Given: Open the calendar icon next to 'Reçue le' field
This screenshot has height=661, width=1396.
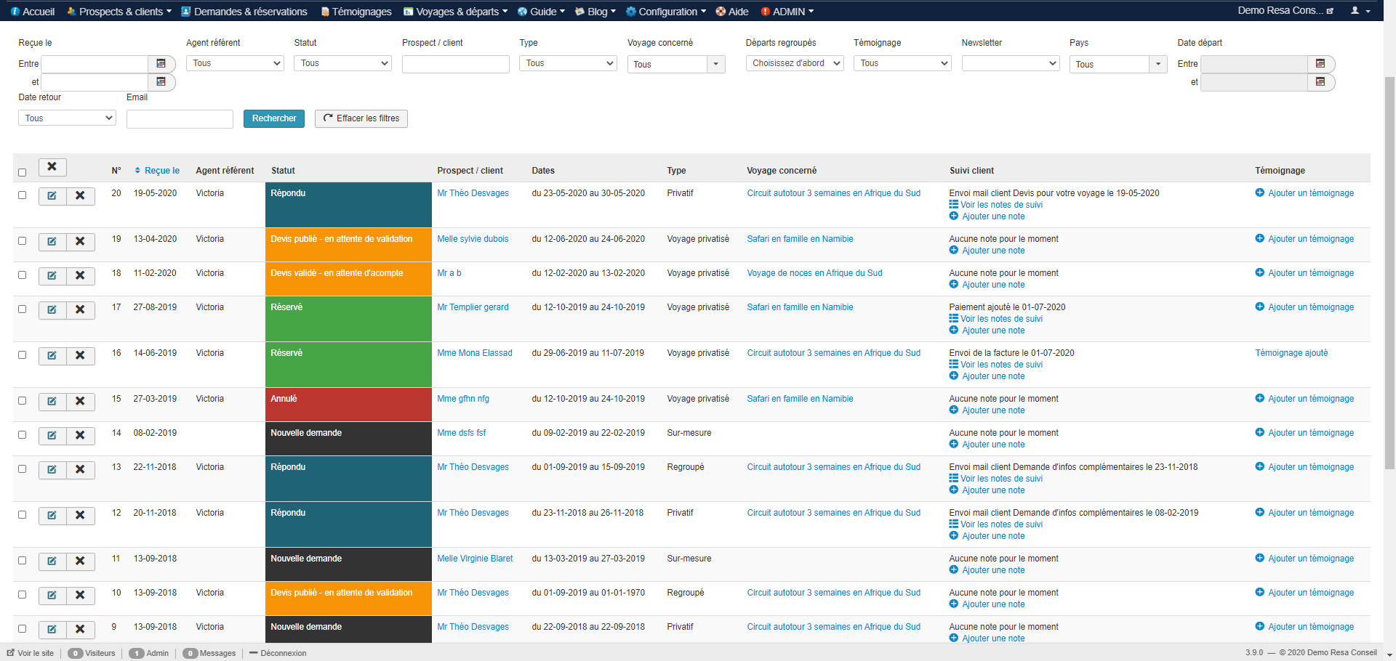Looking at the screenshot, I should pyautogui.click(x=161, y=64).
